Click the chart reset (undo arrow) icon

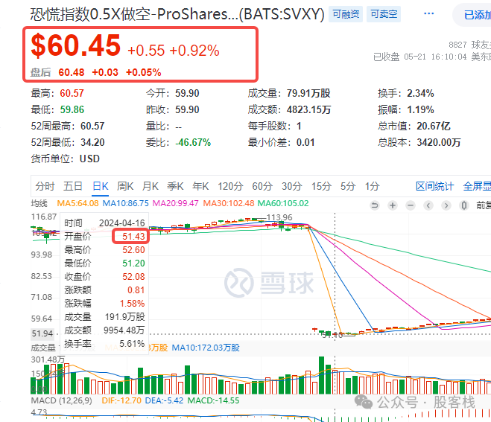375,205
